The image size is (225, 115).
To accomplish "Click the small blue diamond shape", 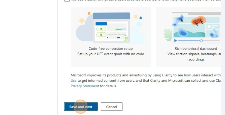I will [141, 18].
